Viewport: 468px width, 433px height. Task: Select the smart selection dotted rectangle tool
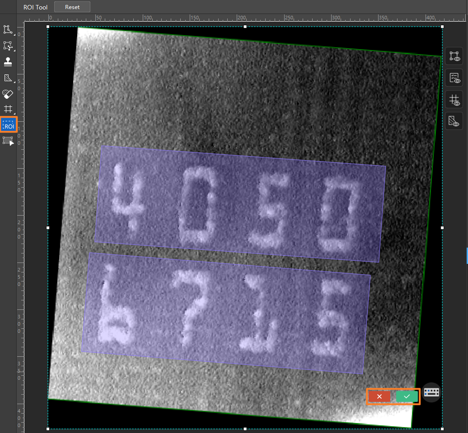click(8, 46)
